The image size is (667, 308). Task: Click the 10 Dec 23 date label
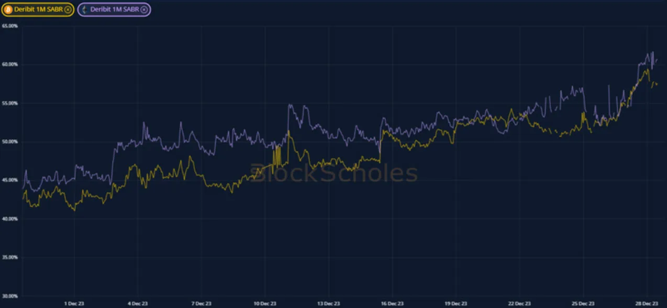click(x=265, y=303)
